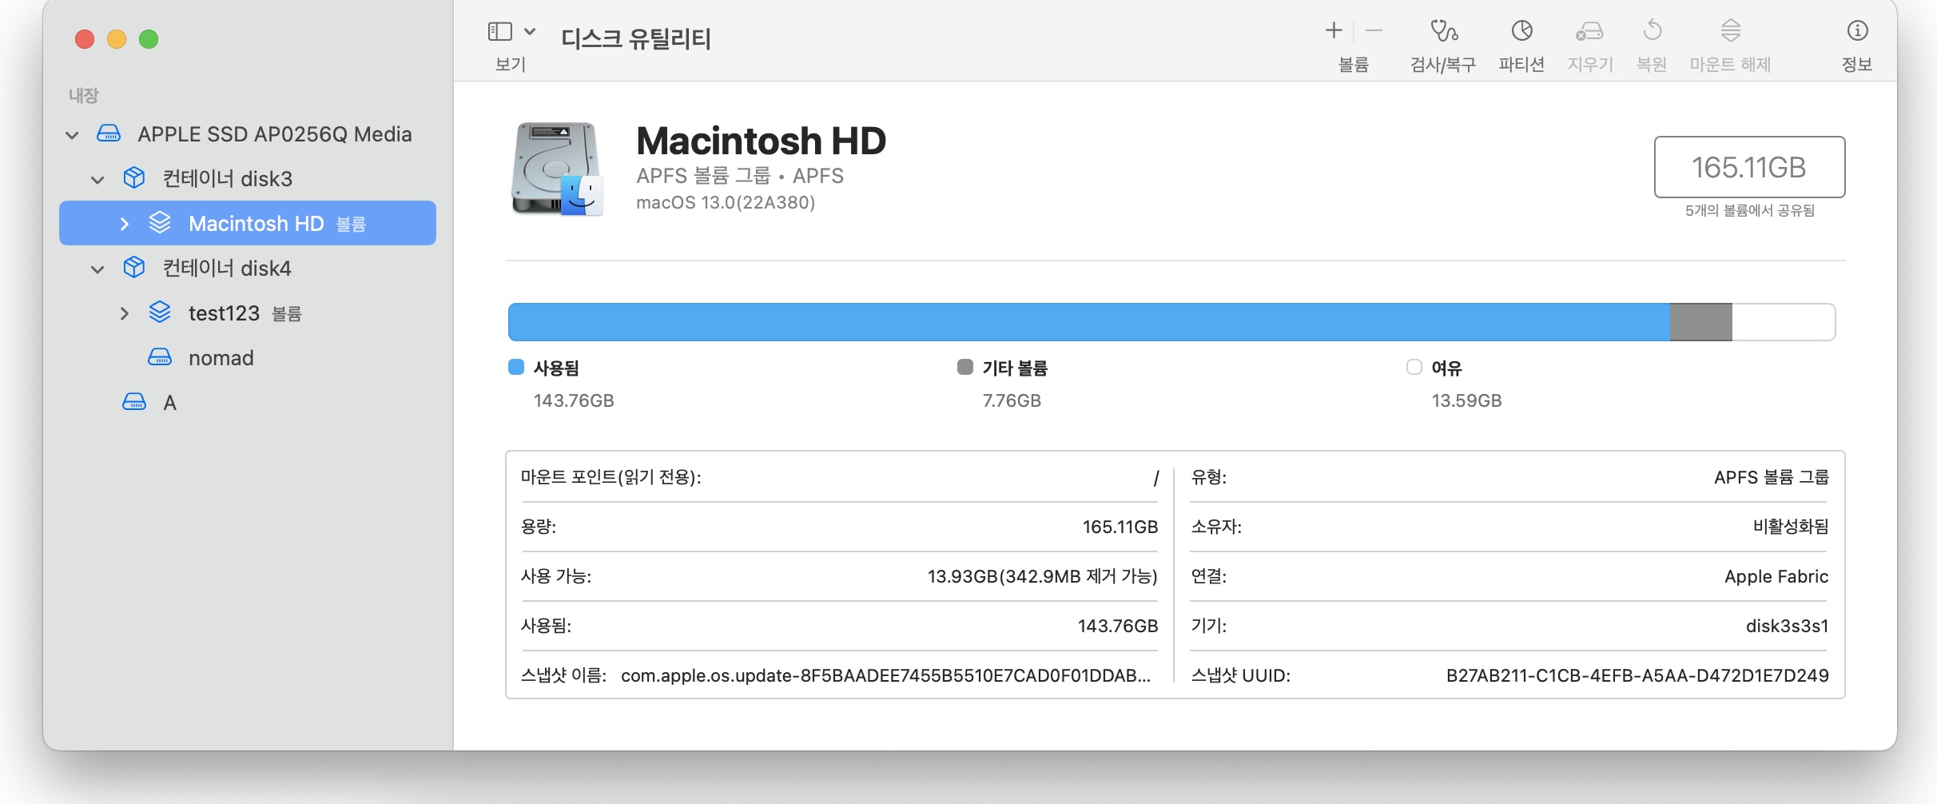Toggle the 사용됨 legend swatch
The width and height of the screenshot is (1937, 804).
[x=516, y=367]
